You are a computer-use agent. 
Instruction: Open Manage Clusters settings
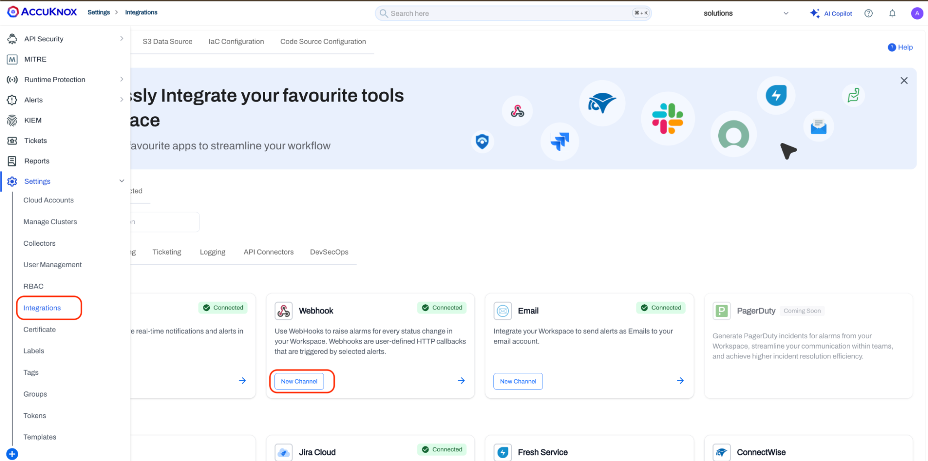pos(50,222)
